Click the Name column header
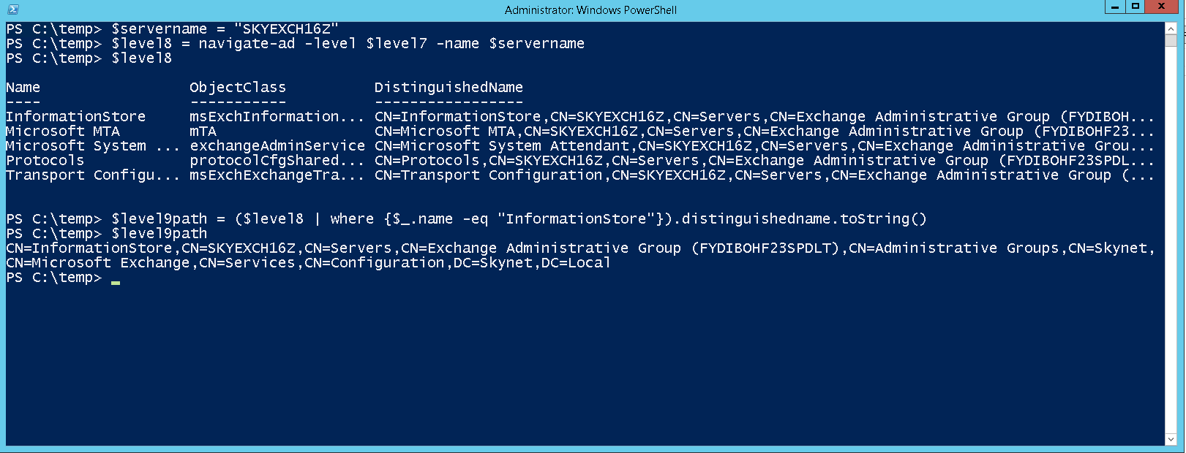 point(23,88)
